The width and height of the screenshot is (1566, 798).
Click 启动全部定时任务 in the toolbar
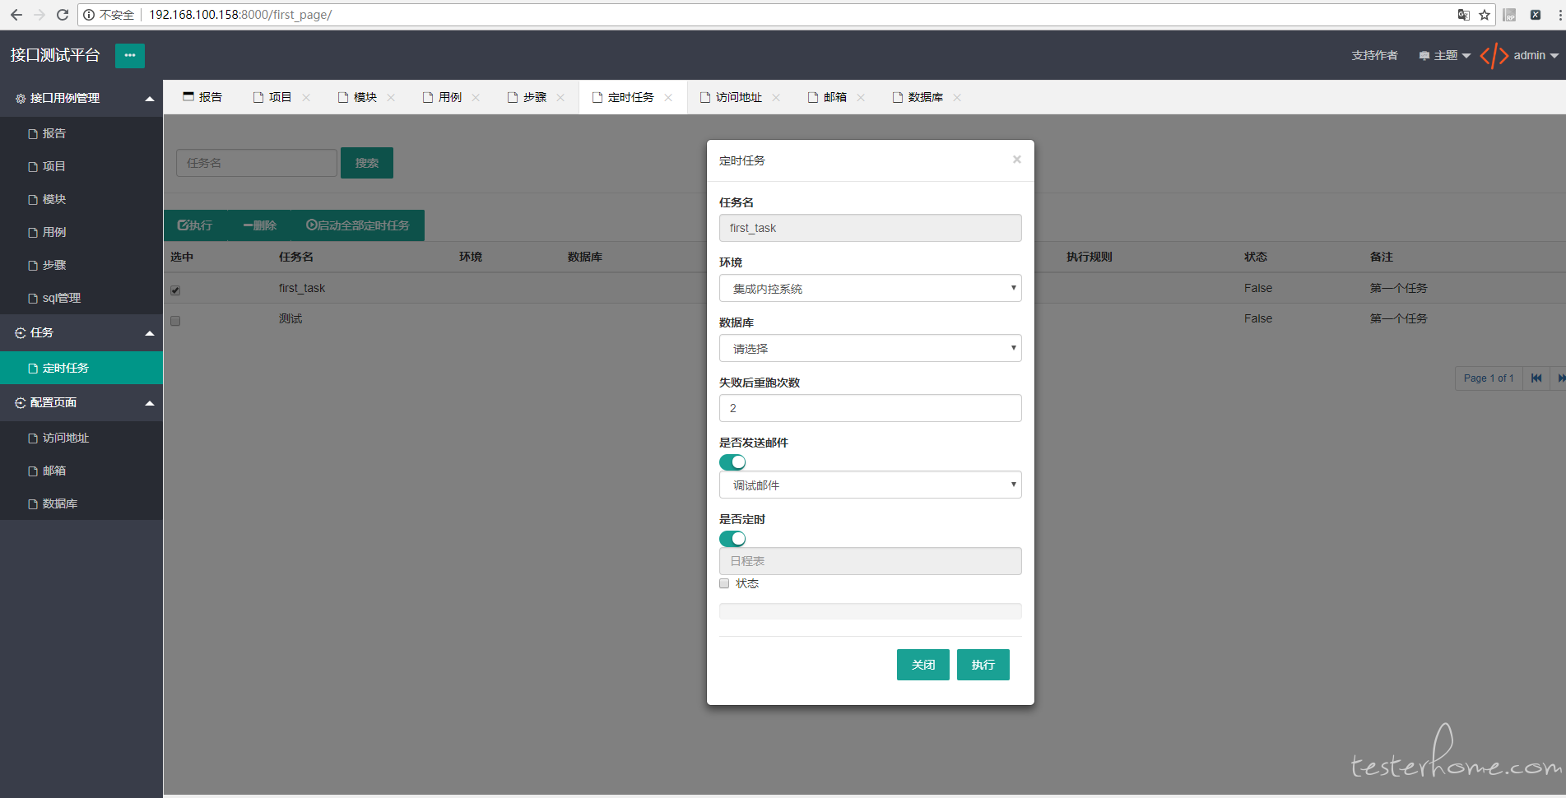tap(358, 225)
